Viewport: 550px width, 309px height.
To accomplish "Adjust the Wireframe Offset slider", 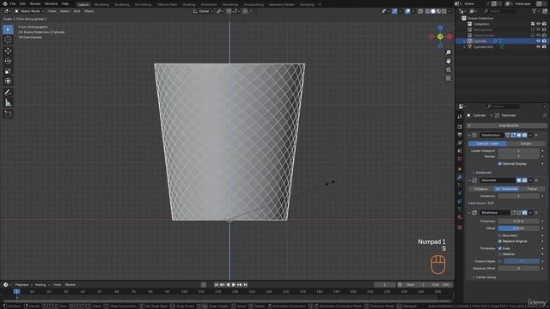I will click(518, 228).
